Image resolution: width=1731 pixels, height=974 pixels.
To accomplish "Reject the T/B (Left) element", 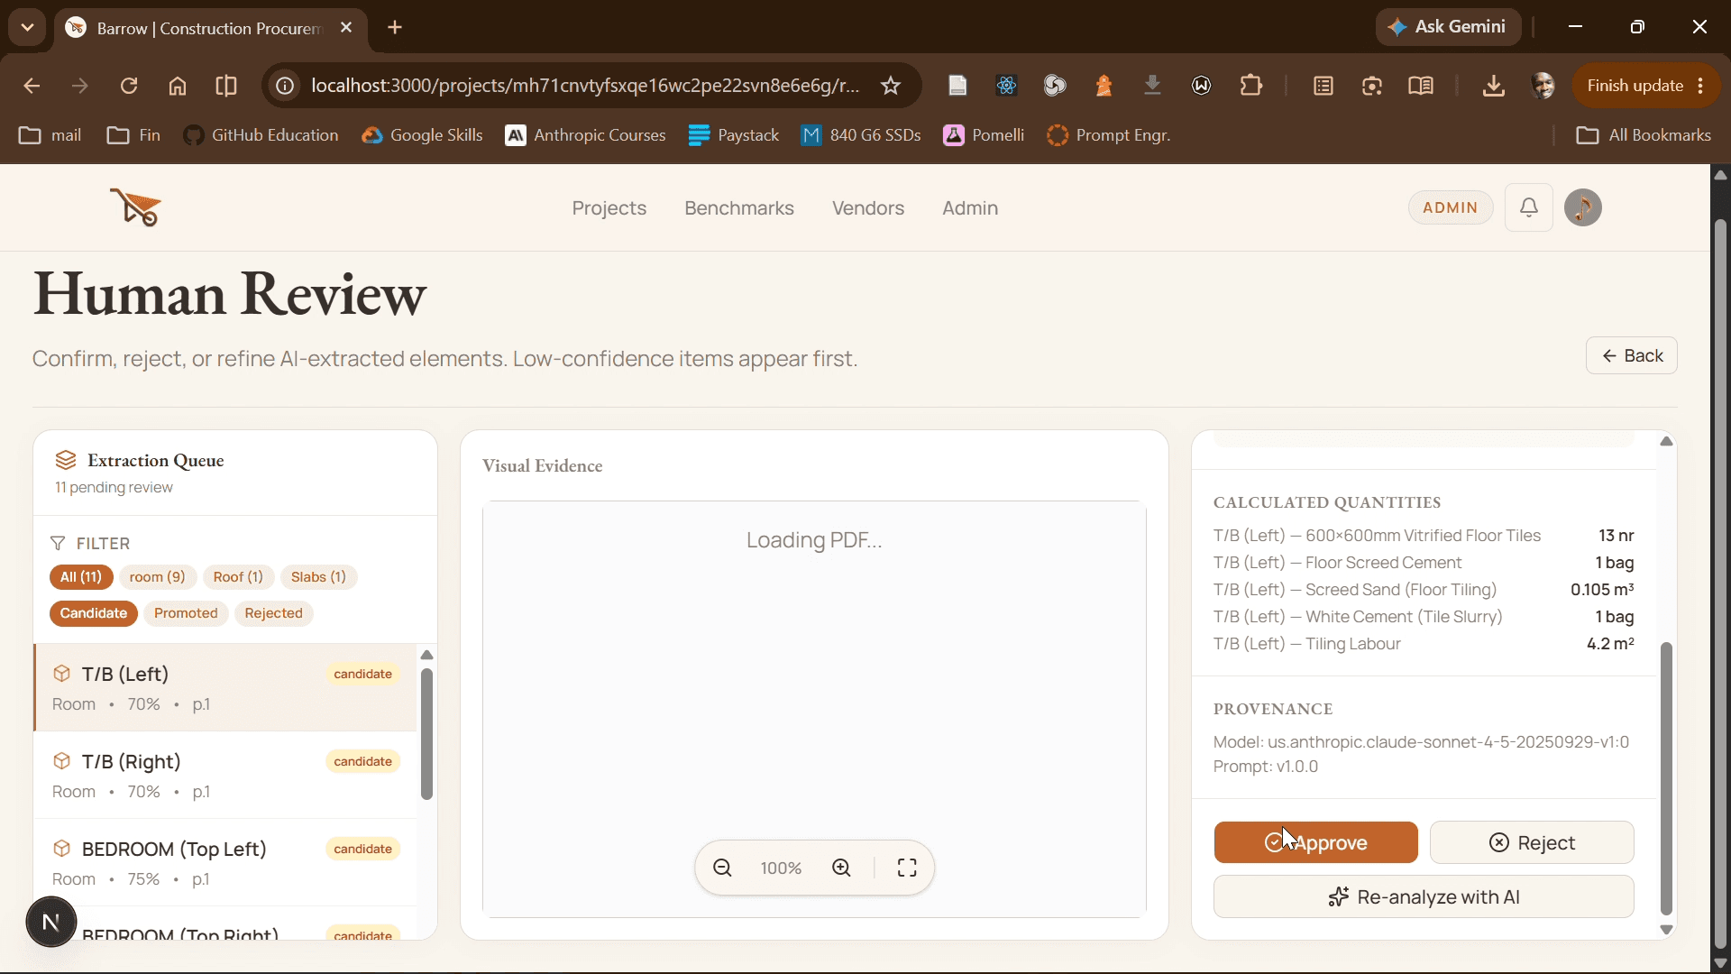I will (1532, 842).
